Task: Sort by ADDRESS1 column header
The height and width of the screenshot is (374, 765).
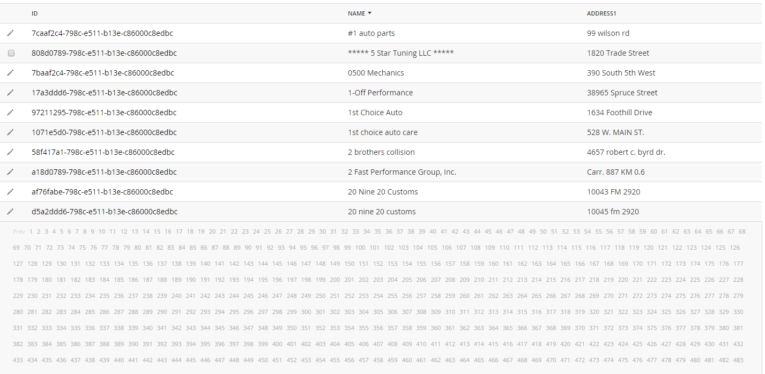Action: tap(602, 13)
